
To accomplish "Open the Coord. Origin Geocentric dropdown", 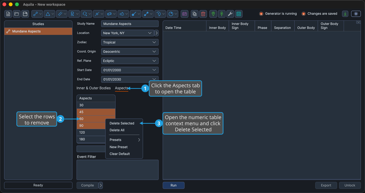I will (x=130, y=52).
